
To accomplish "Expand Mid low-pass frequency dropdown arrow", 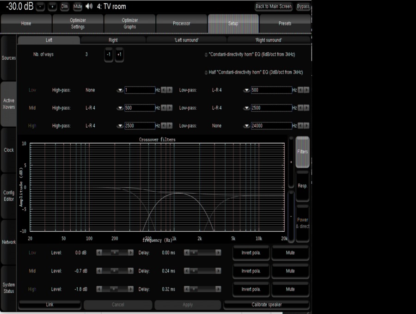I will tap(246, 108).
